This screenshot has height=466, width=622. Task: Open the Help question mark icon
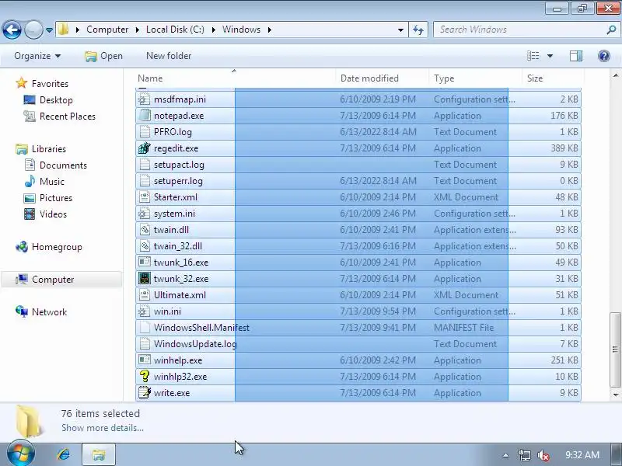tap(604, 56)
